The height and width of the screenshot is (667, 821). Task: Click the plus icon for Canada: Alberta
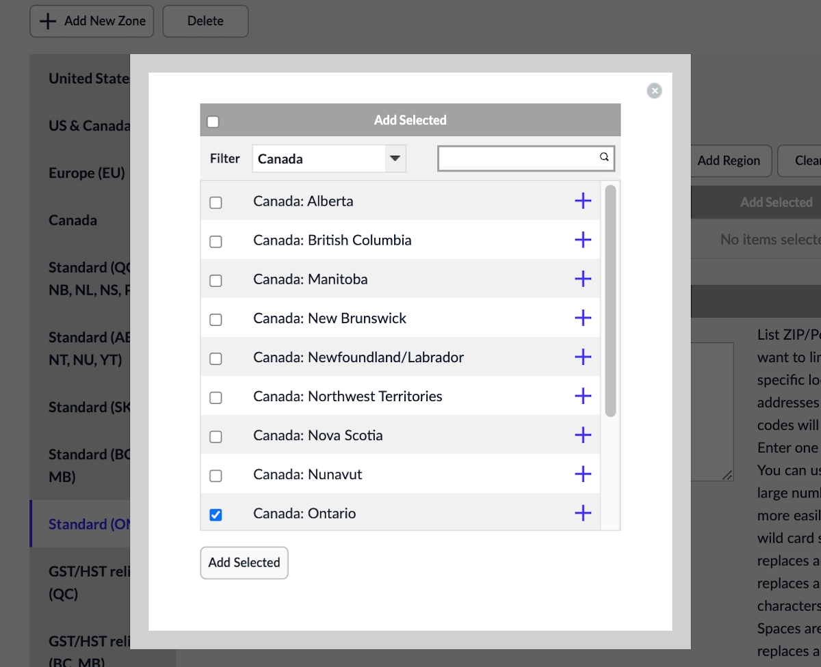pyautogui.click(x=582, y=201)
